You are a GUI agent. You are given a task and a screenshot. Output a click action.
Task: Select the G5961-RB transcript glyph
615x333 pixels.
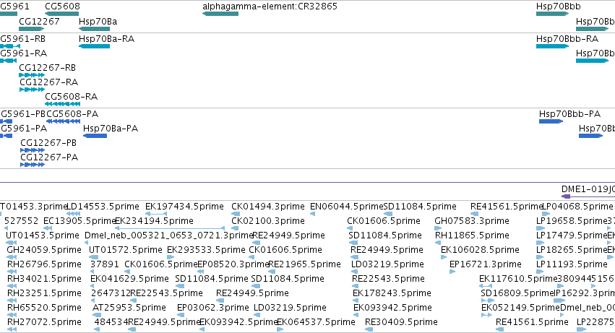(10, 46)
